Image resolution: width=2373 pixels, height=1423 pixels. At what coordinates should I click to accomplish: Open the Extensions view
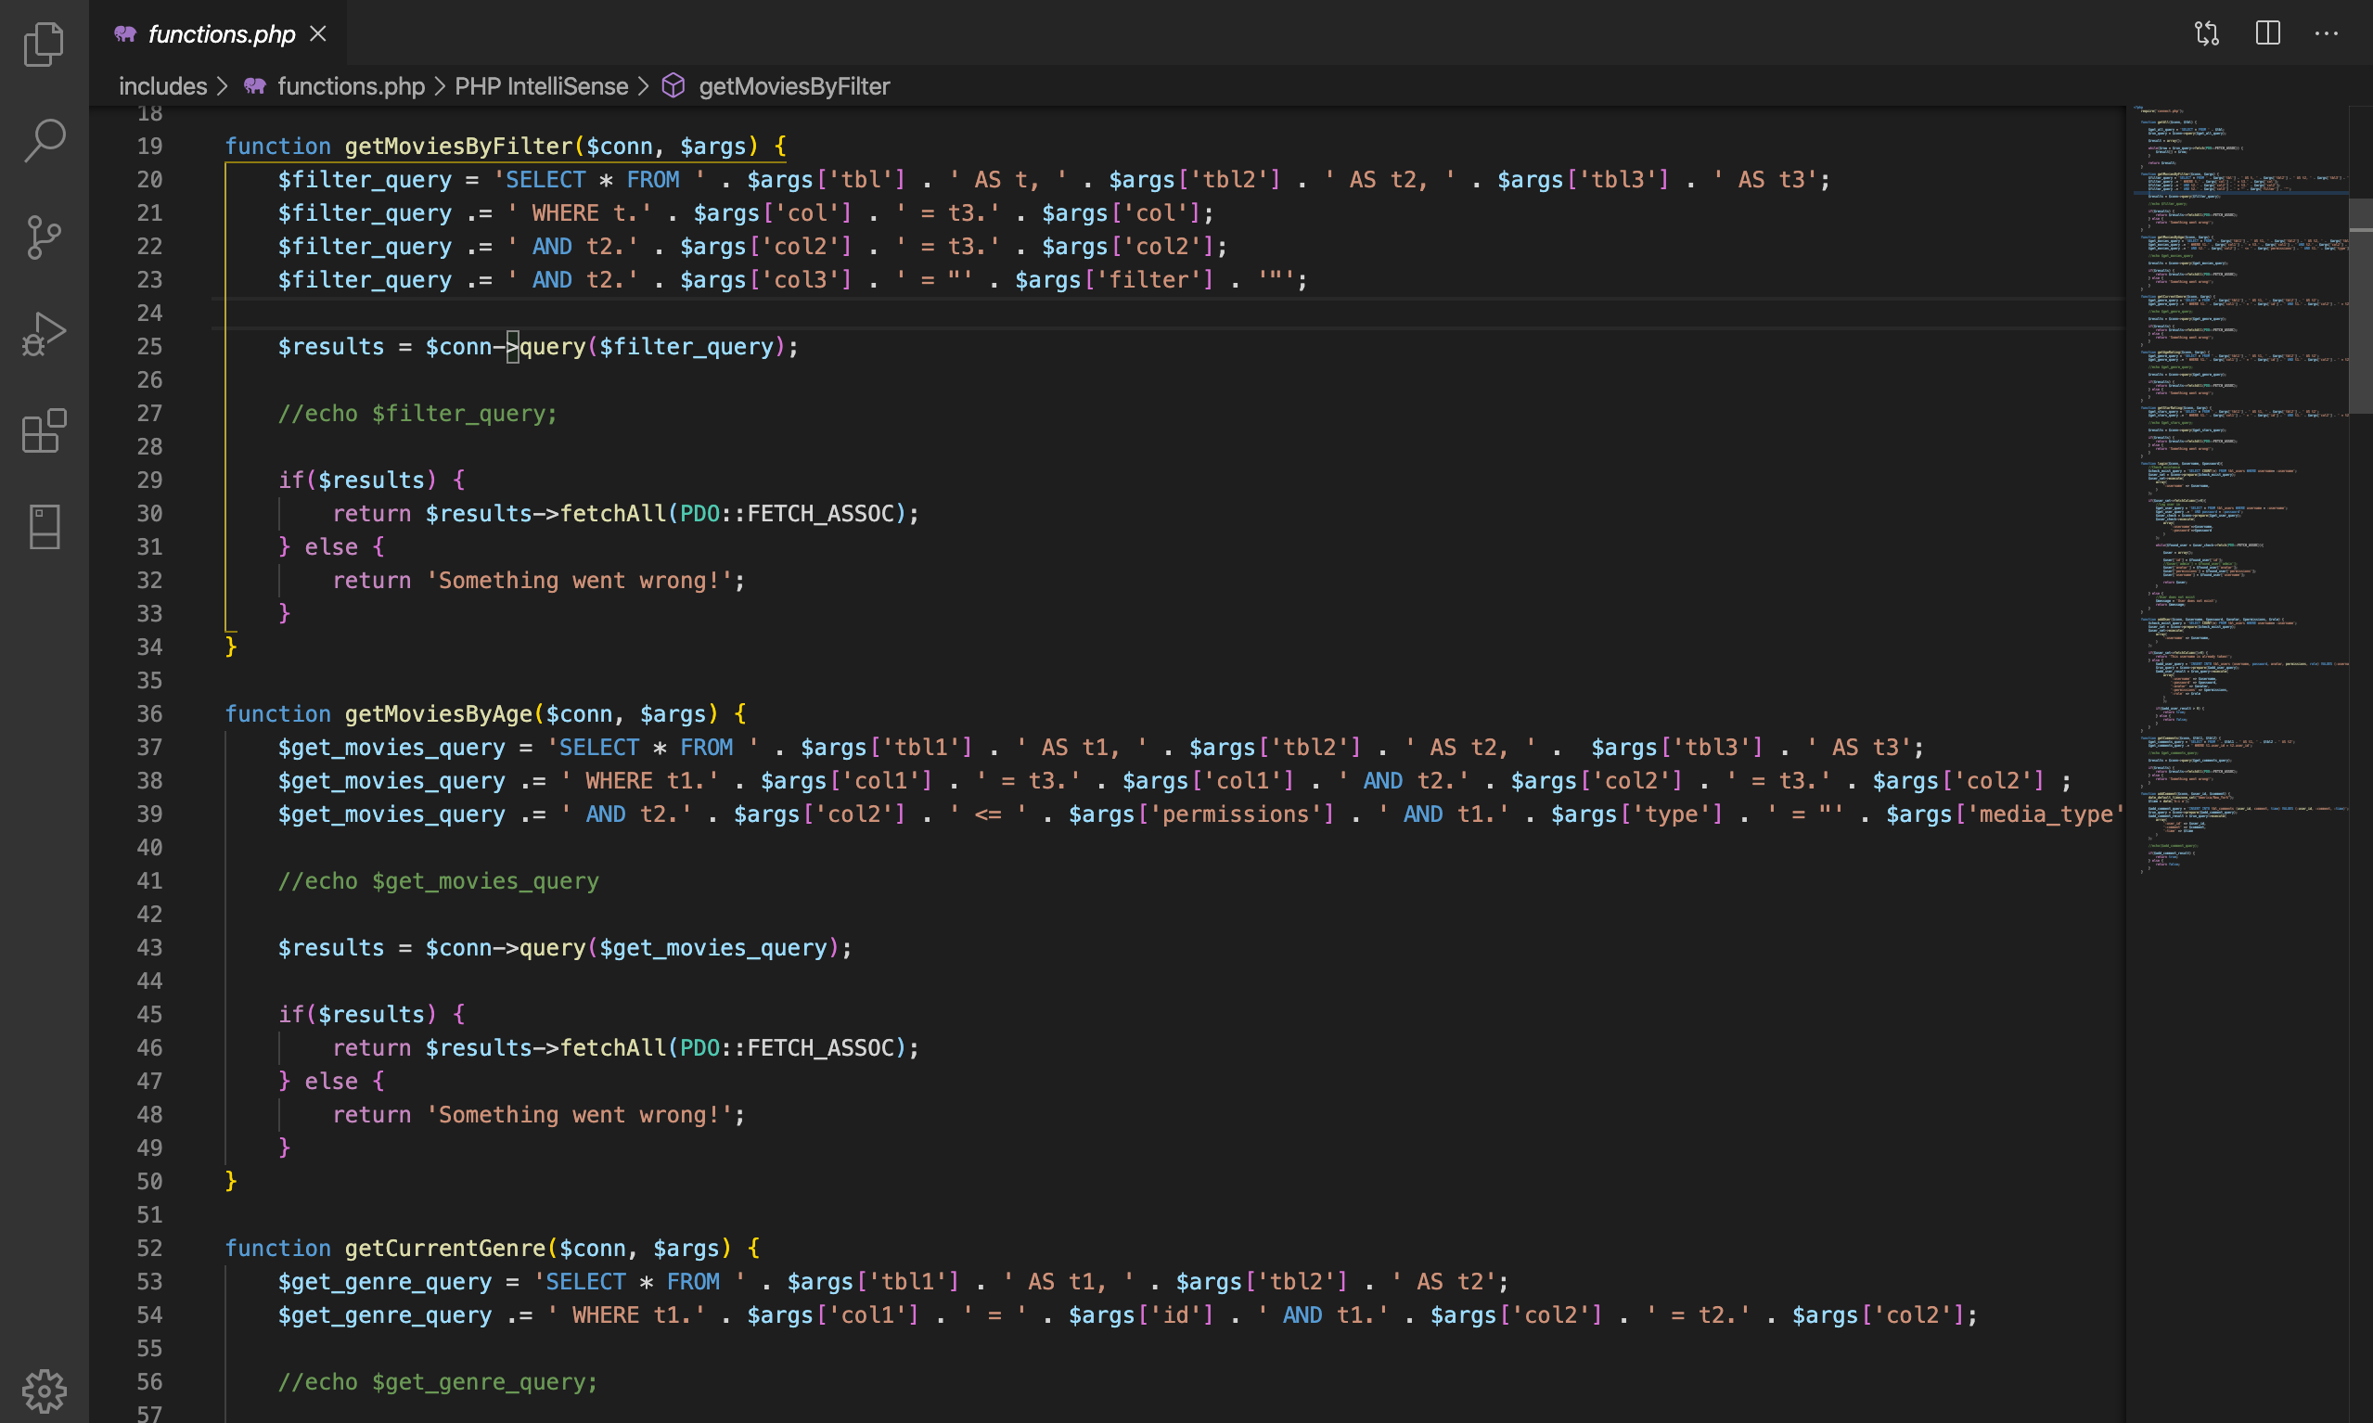click(x=44, y=431)
